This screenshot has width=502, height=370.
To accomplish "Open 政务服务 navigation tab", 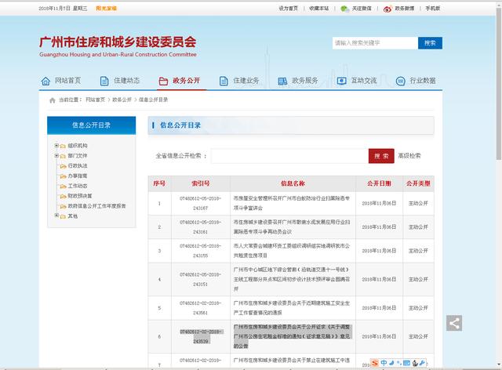I will tap(298, 81).
